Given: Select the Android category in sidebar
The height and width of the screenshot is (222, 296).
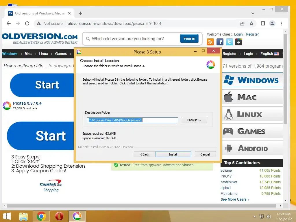Looking at the screenshot, I should pyautogui.click(x=252, y=148).
